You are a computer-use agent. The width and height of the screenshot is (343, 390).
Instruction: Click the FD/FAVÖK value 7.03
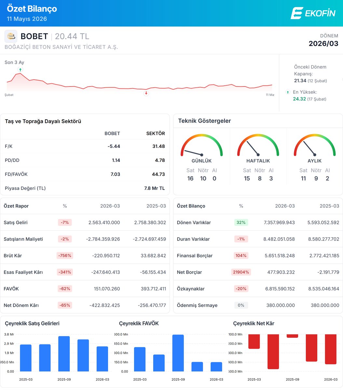(x=115, y=174)
